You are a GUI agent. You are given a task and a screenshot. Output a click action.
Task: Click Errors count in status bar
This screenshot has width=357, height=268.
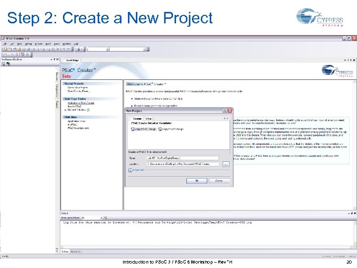[x=327, y=257]
